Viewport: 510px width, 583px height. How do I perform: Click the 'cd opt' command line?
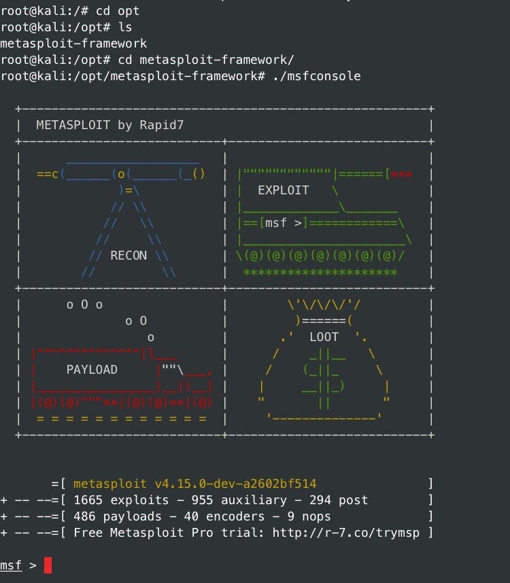pyautogui.click(x=69, y=11)
